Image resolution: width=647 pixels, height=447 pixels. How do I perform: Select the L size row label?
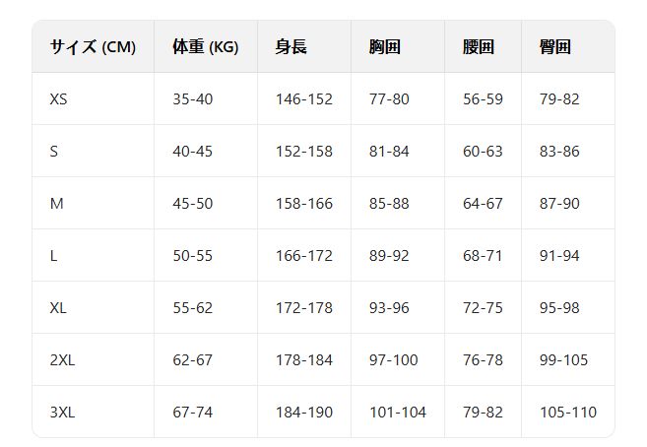pyautogui.click(x=53, y=255)
